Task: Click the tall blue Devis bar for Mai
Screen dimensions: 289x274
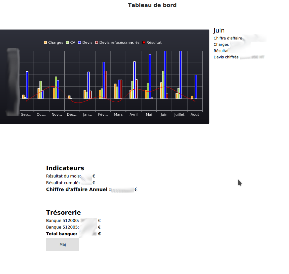Action: point(150,76)
